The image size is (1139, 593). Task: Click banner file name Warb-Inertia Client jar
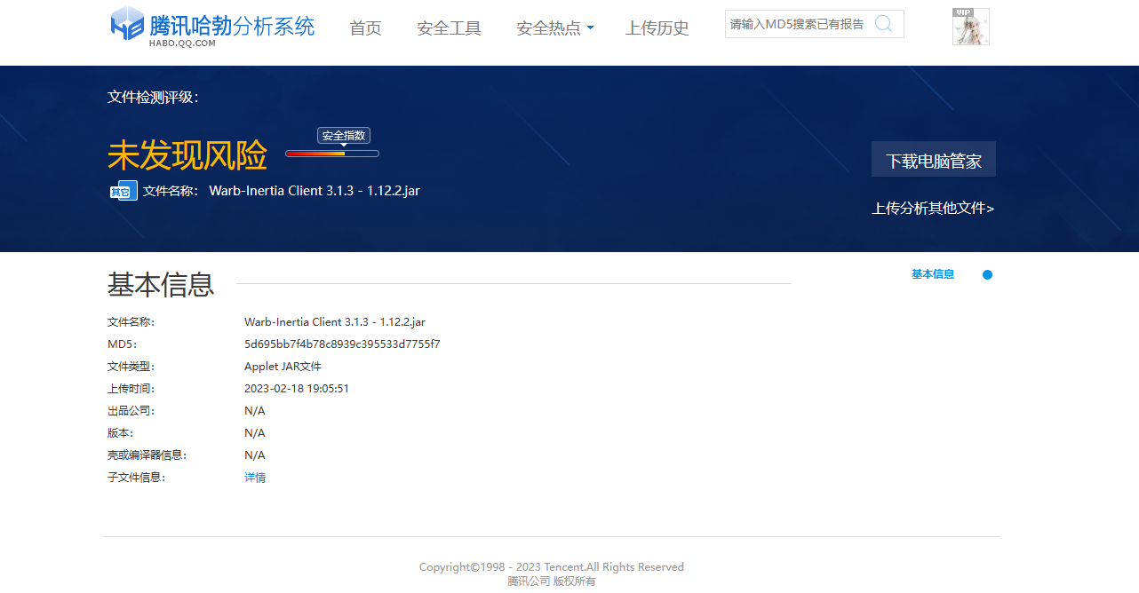[315, 190]
